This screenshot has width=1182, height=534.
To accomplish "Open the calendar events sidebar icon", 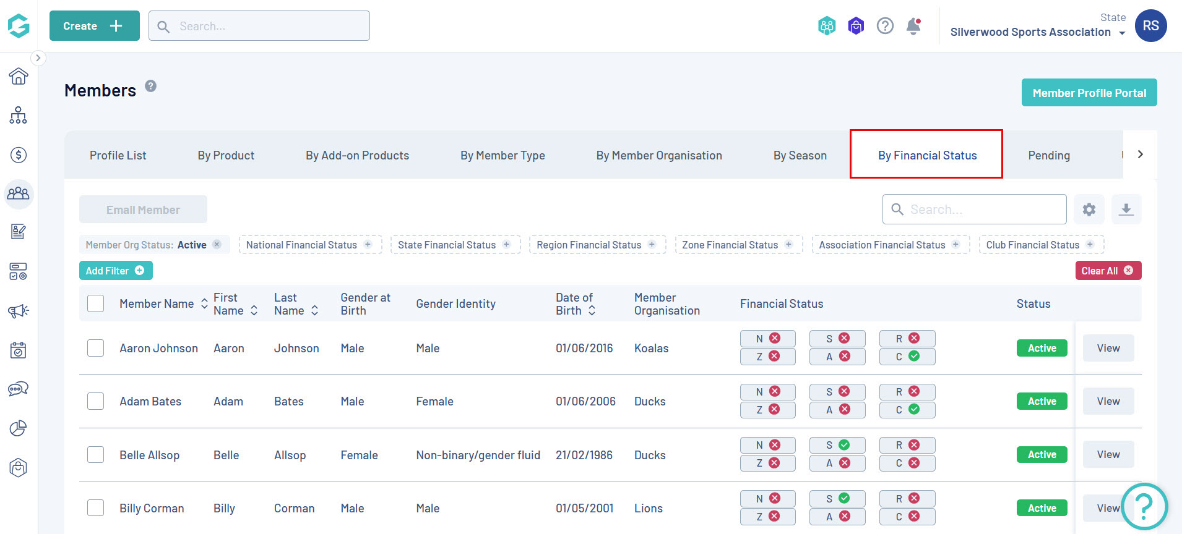I will point(19,350).
